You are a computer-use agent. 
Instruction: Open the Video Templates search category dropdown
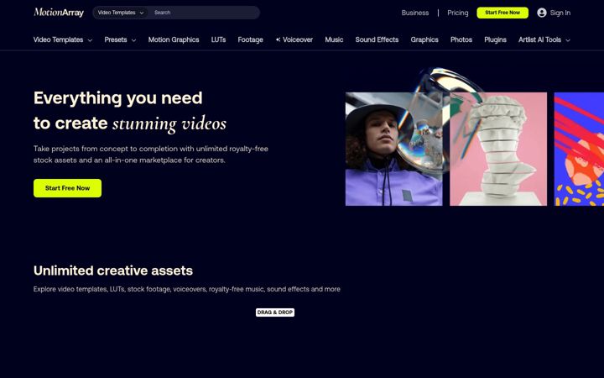coord(120,13)
